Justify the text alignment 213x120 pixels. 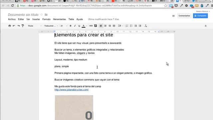[114, 26]
